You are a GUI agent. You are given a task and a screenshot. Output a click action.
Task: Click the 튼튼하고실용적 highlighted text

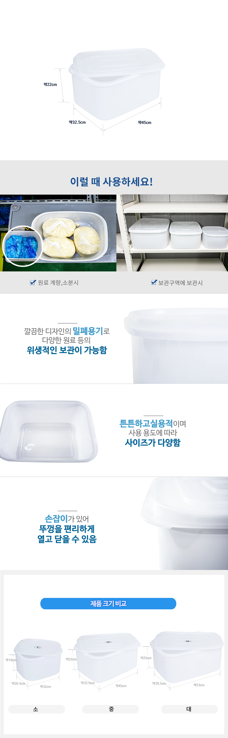click(146, 423)
